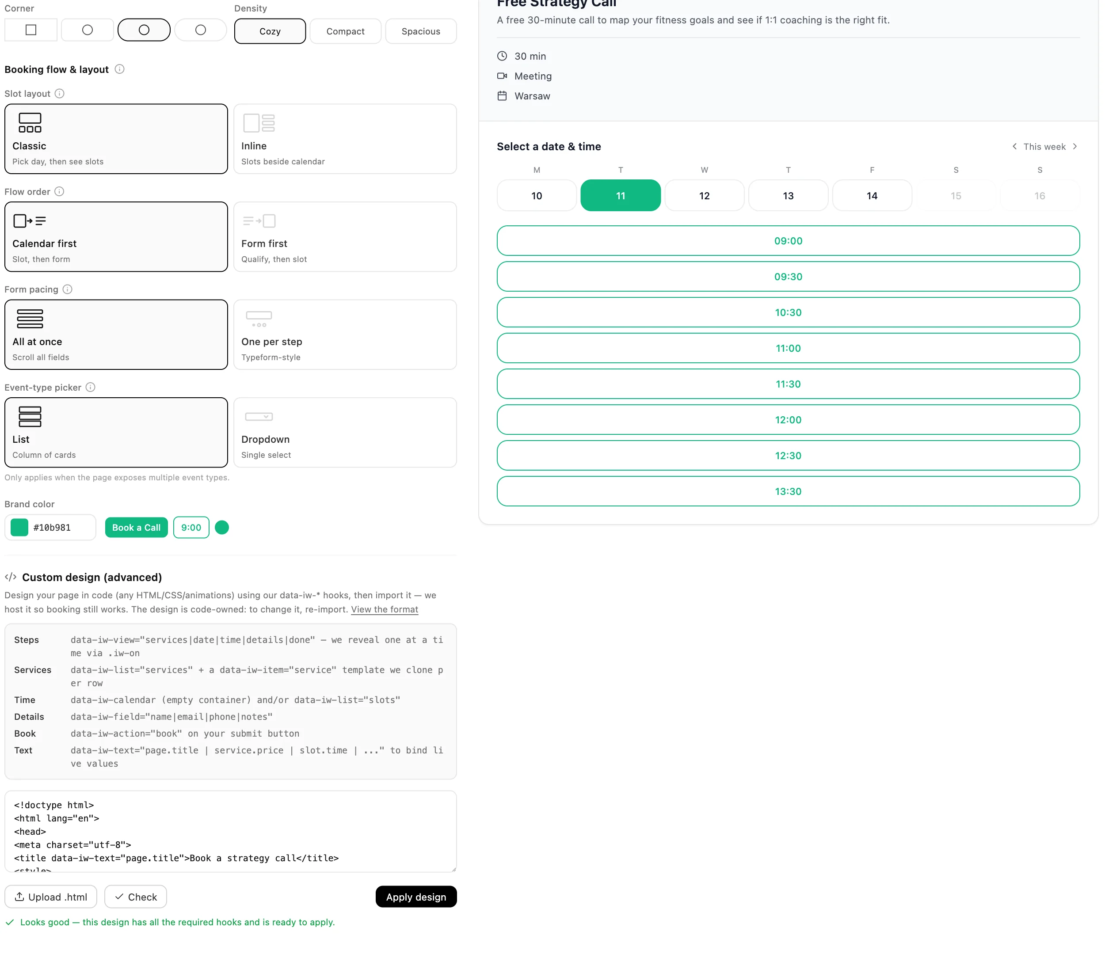Go to next week chevron
This screenshot has width=1105, height=958.
pos(1075,146)
